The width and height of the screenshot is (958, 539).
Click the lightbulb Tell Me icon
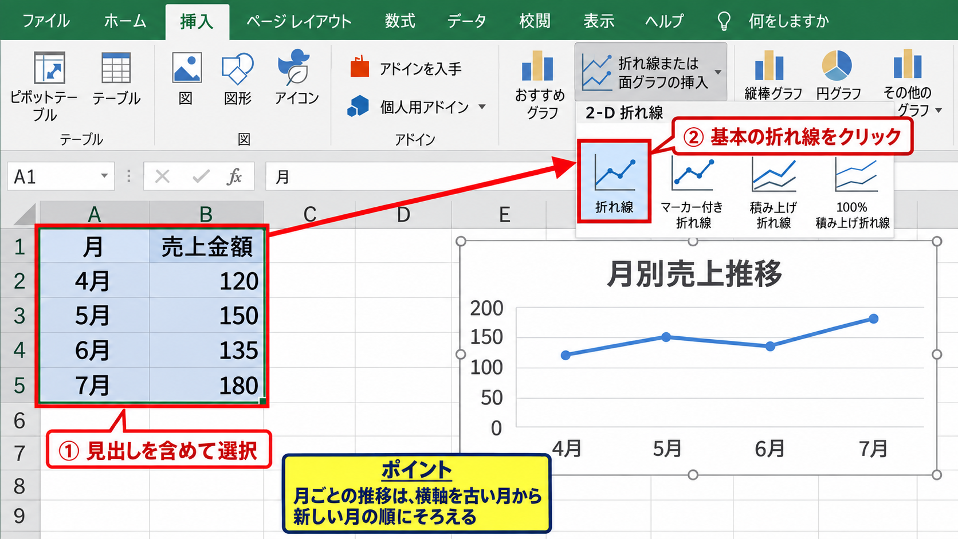[724, 21]
